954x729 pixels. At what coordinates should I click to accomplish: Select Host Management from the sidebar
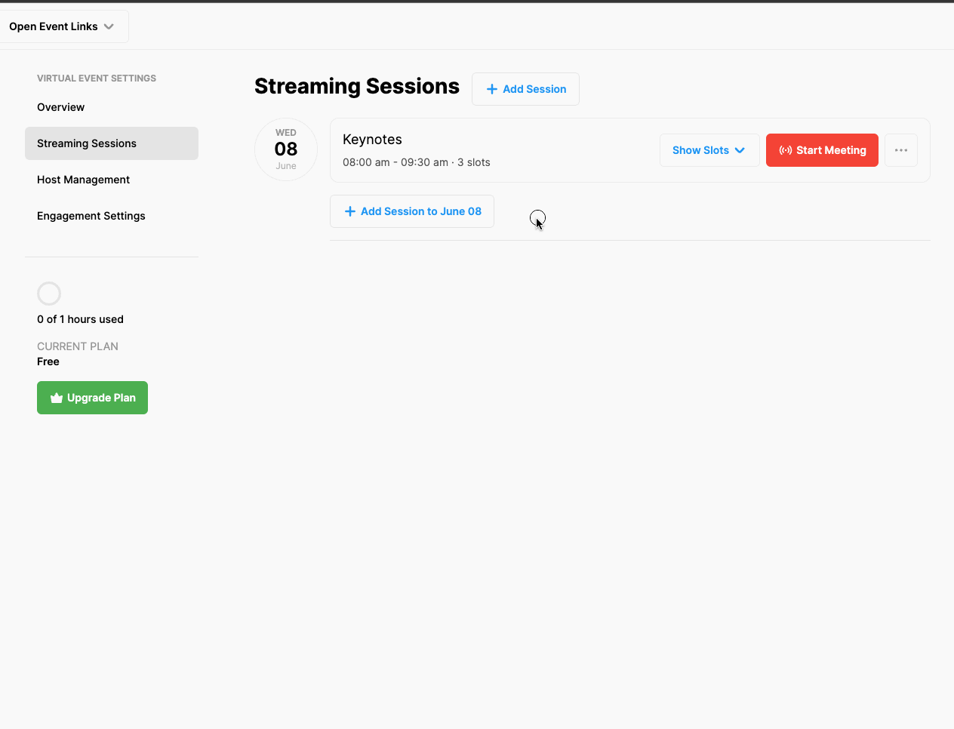pos(83,180)
